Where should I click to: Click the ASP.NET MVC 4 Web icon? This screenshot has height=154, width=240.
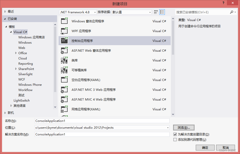coord(64,99)
